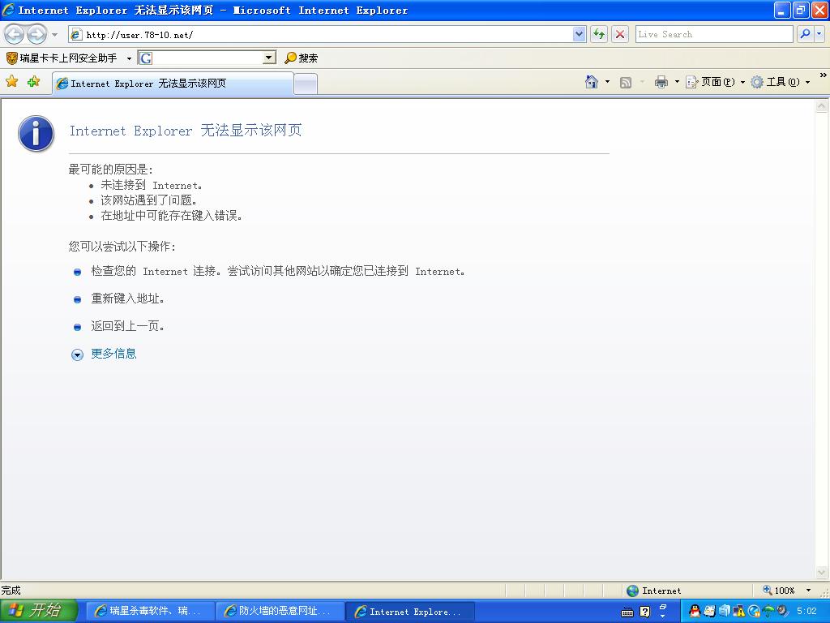Go forward with the Forward arrow button

(36, 35)
